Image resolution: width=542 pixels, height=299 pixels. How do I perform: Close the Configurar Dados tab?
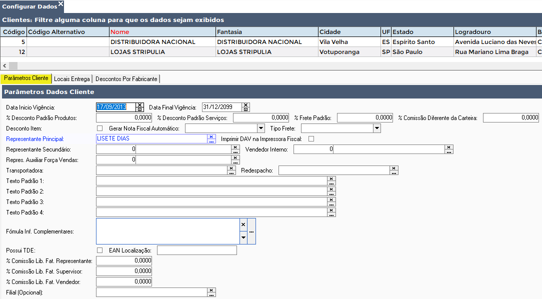point(61,3)
